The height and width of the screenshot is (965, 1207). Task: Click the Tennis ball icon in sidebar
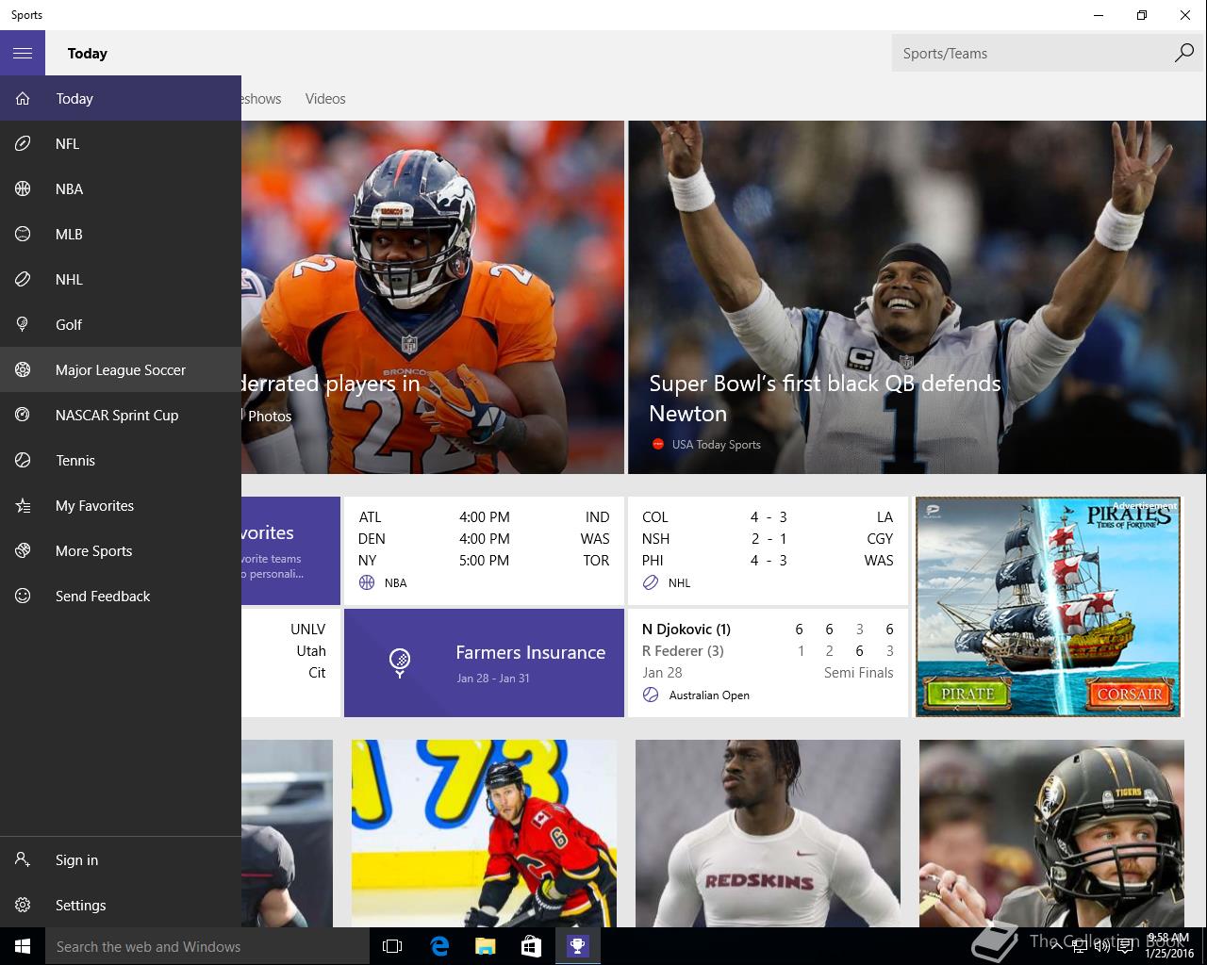(23, 460)
